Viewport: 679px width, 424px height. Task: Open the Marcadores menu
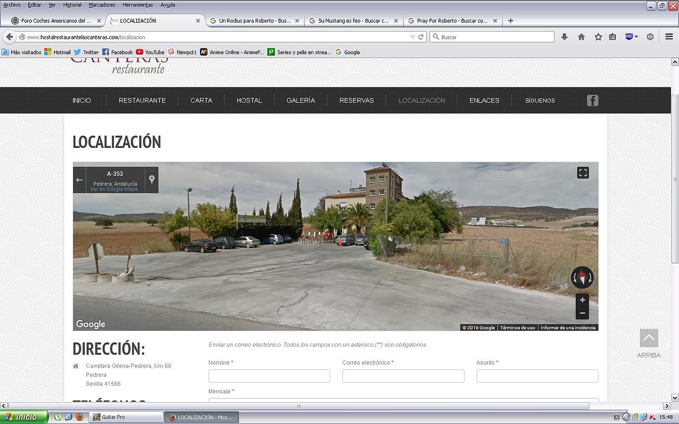point(102,5)
